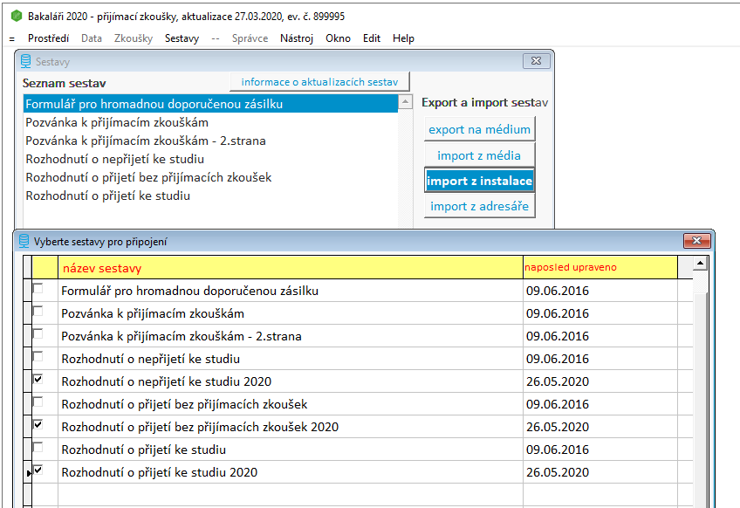
Task: Click the Sestavy window database icon
Action: pos(25,62)
